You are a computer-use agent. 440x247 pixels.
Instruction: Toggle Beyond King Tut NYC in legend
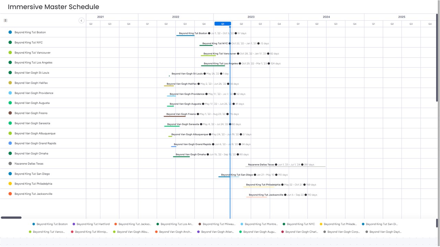tap(299, 224)
